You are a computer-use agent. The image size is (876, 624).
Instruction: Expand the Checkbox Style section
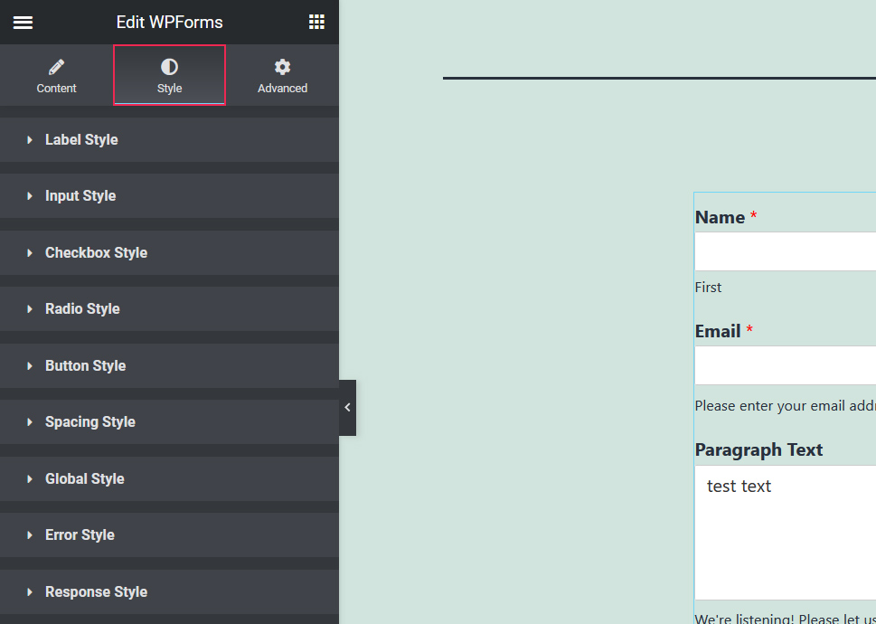(x=96, y=252)
